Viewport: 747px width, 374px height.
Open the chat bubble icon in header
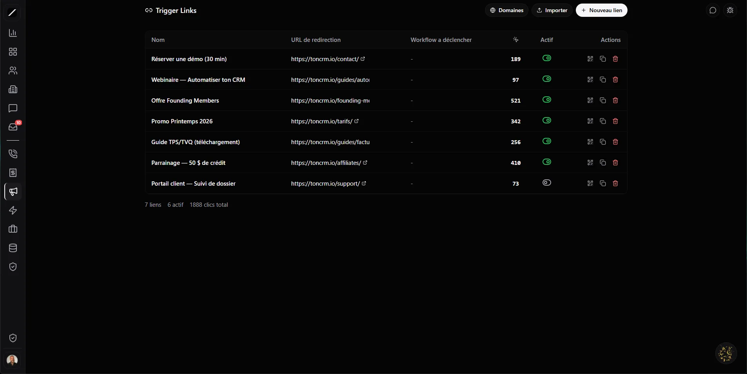(x=713, y=11)
